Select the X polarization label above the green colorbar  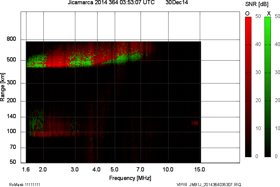tap(269, 13)
